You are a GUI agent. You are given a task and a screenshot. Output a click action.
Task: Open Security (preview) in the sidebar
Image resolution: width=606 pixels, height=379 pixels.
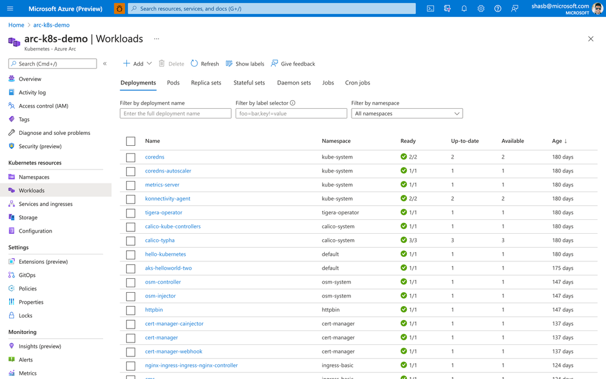40,146
